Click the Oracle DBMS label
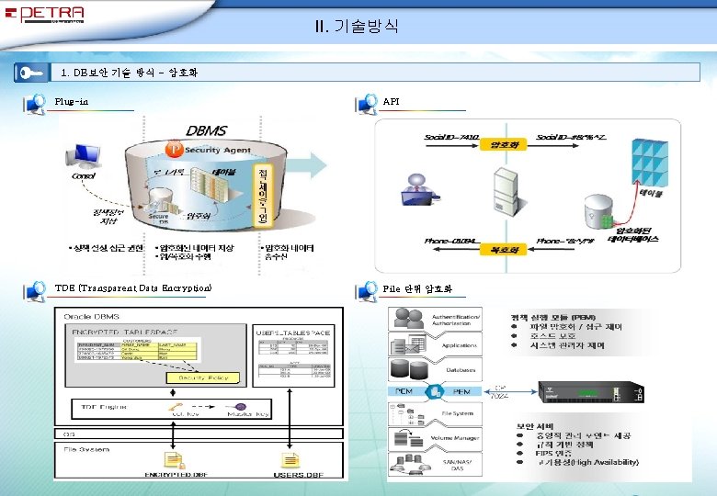The height and width of the screenshot is (496, 717). point(91,317)
